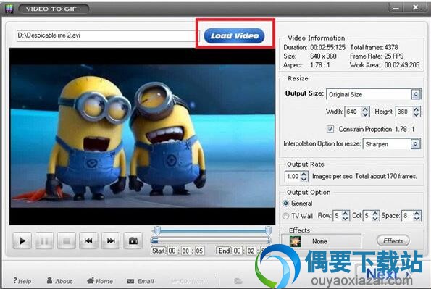Increase Width with up arrow
Image resolution: width=431 pixels, height=289 pixels.
click(365, 109)
